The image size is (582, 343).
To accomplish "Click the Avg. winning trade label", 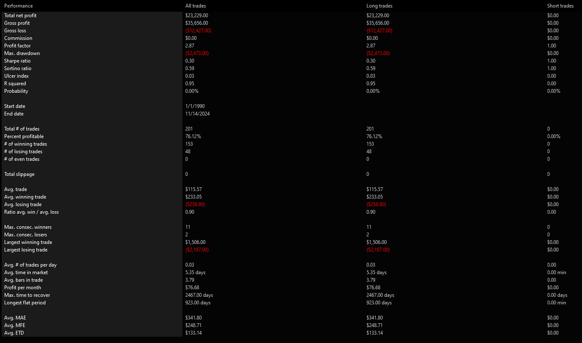I will coord(25,197).
